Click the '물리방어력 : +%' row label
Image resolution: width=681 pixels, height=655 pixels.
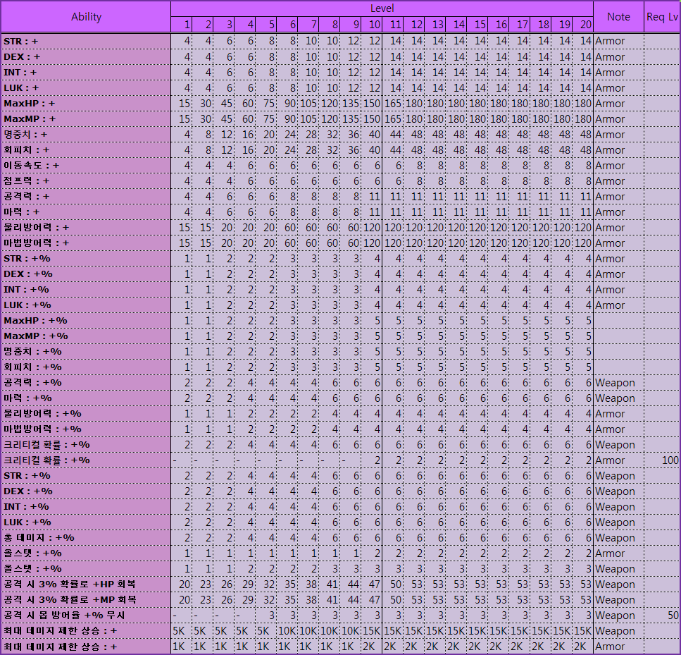pyautogui.click(x=86, y=414)
